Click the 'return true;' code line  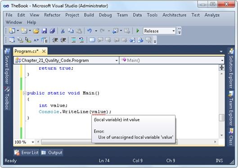pyautogui.click(x=56, y=68)
